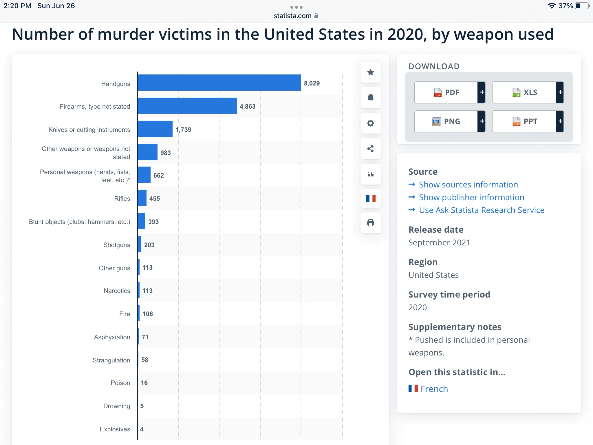The width and height of the screenshot is (593, 445).
Task: Click the page title about murder victims
Action: 283,34
